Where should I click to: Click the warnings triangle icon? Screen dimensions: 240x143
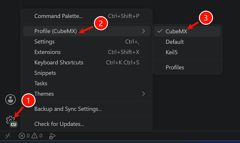pos(35,135)
